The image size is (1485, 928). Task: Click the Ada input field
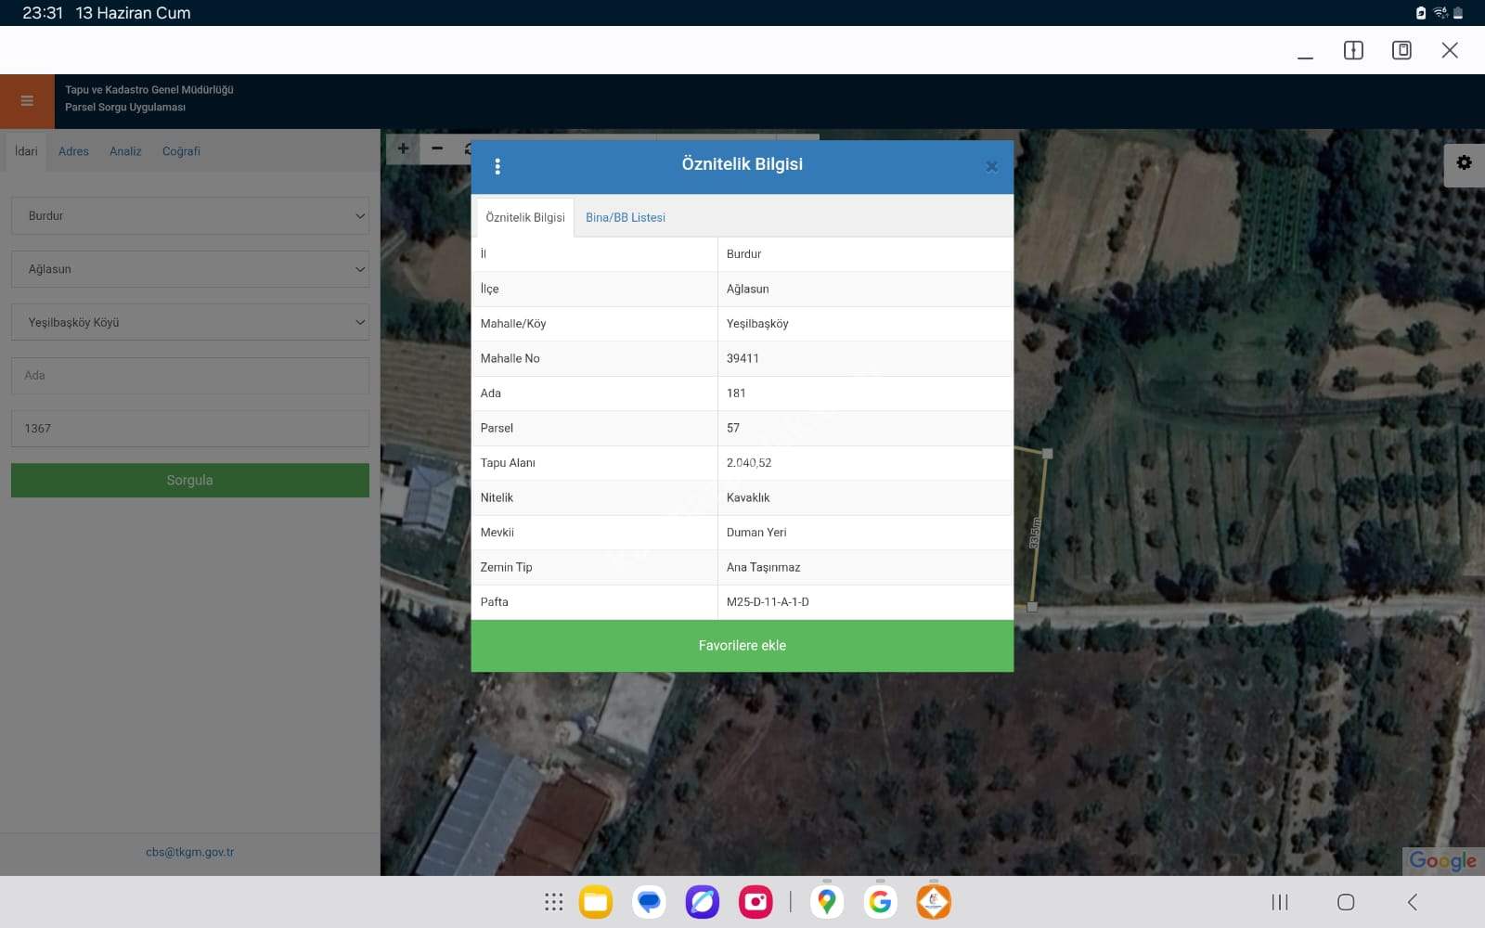click(x=190, y=376)
